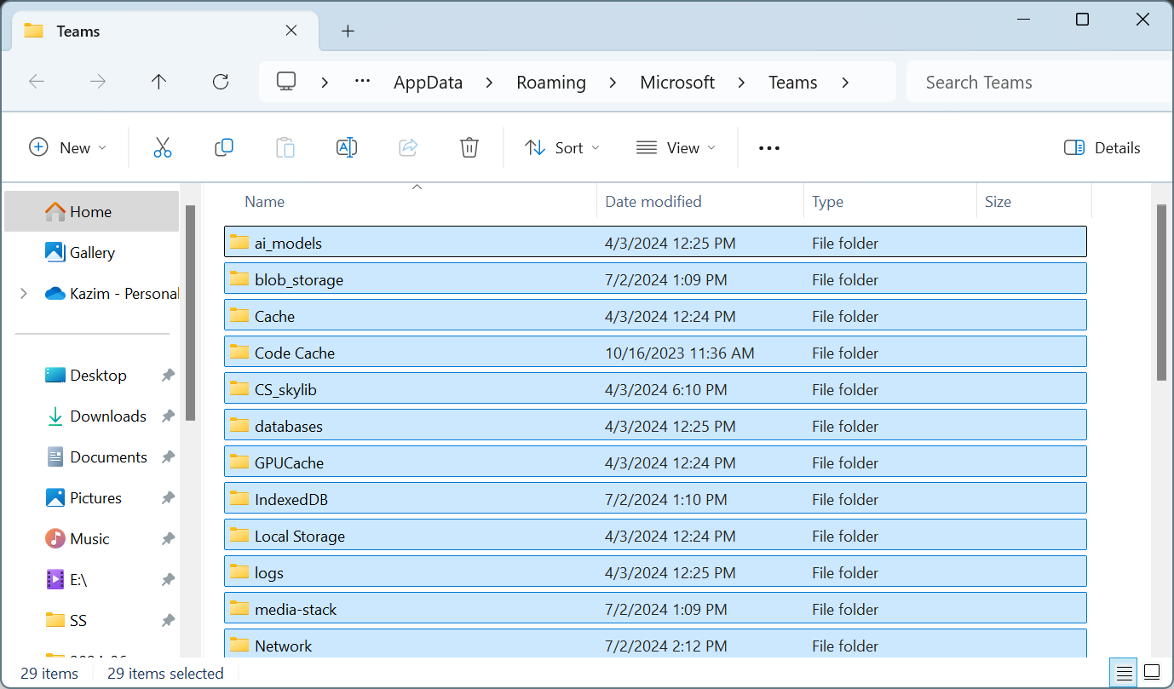Click Teams in the address breadcrumb
Viewport: 1174px width, 689px height.
792,83
